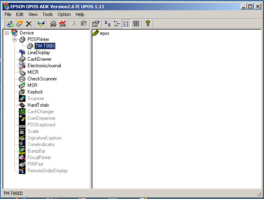Open the File menu
Screen dimensions: 264x199
8,14
